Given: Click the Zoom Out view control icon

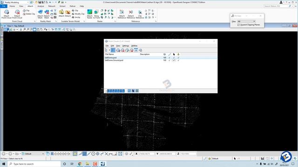Looking at the screenshot, I should click(x=28, y=30).
